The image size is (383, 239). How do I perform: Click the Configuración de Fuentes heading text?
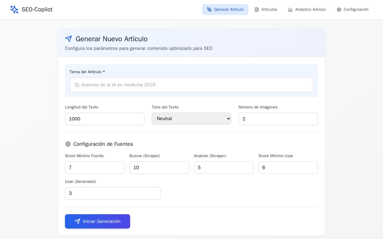(x=103, y=144)
